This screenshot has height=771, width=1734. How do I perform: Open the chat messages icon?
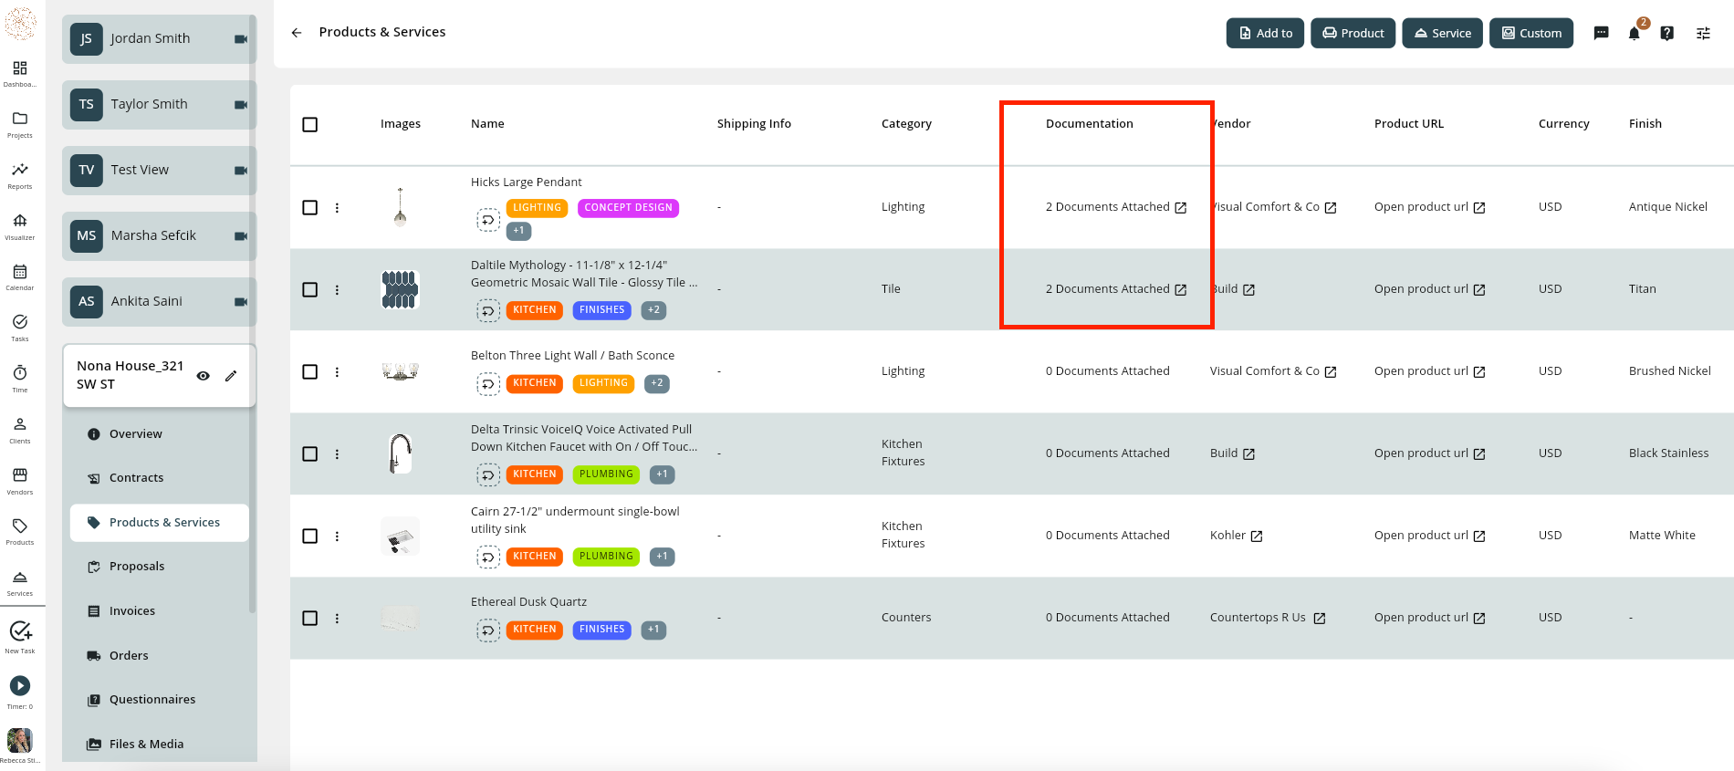[1601, 33]
